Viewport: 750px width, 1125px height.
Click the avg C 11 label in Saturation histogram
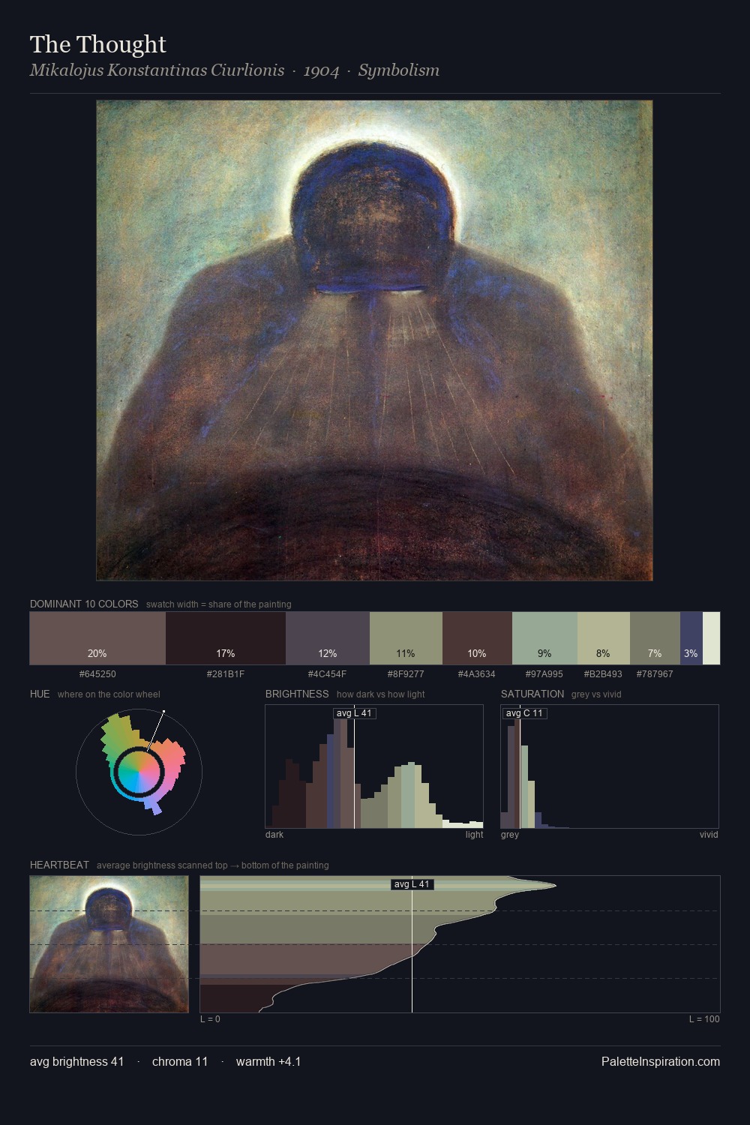click(x=524, y=713)
